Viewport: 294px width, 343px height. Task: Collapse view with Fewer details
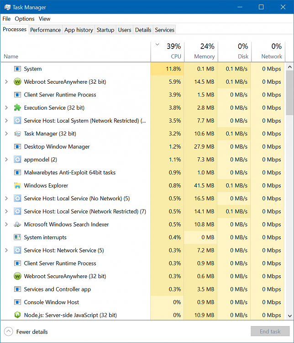pos(26,332)
